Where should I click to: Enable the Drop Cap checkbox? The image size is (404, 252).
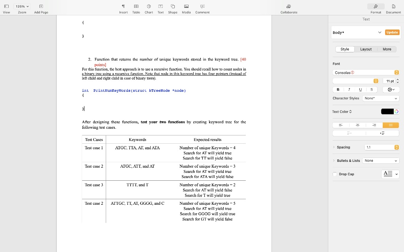coord(335,174)
